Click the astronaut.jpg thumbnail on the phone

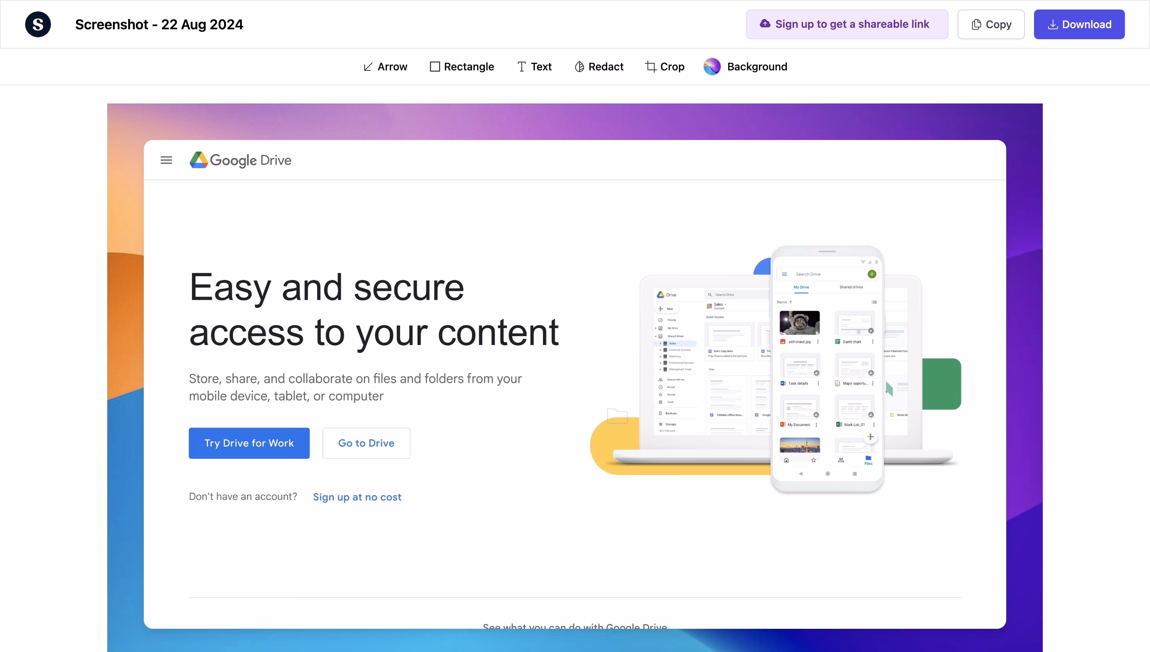(799, 323)
